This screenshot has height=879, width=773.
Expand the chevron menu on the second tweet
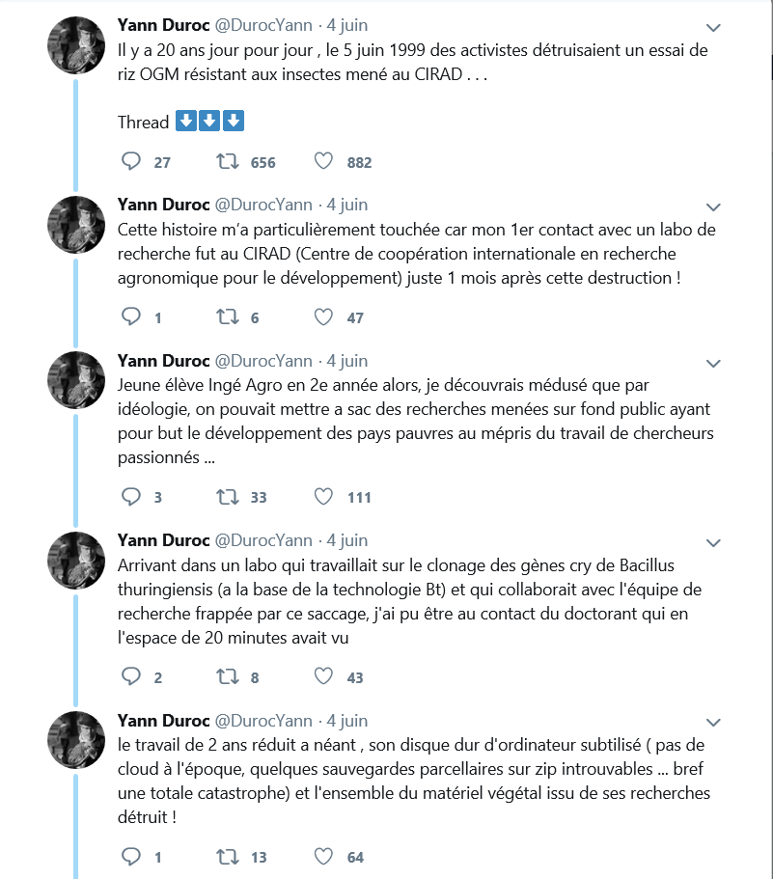[713, 206]
